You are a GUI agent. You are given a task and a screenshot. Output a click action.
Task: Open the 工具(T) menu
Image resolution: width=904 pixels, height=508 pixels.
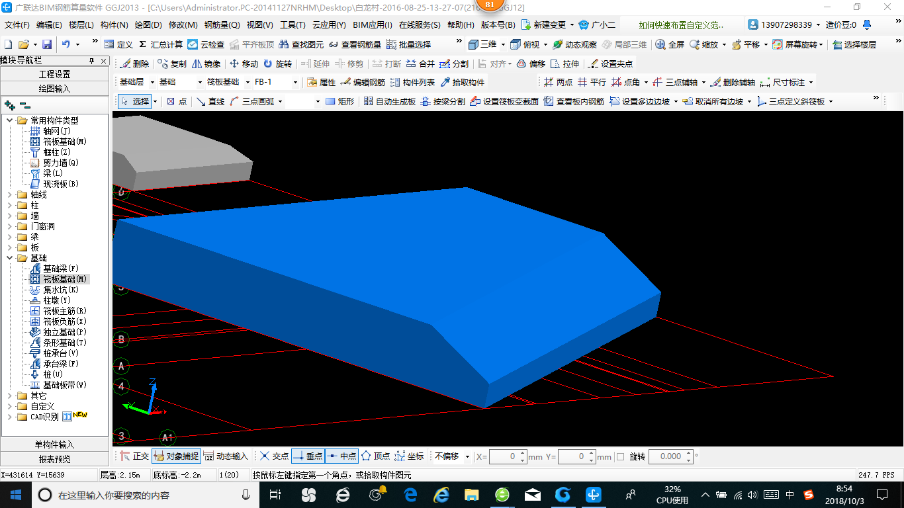click(x=293, y=25)
